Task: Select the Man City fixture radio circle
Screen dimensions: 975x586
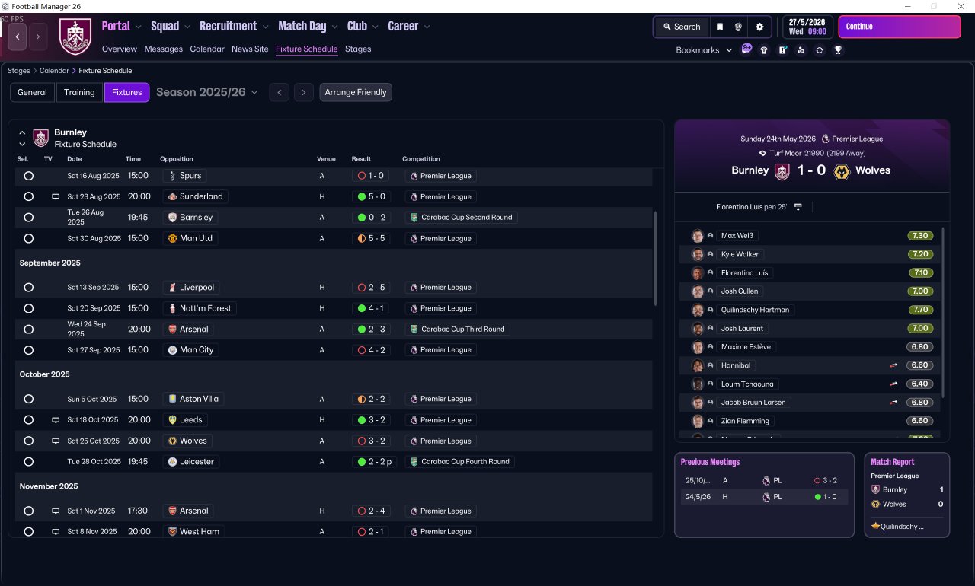Action: click(28, 350)
